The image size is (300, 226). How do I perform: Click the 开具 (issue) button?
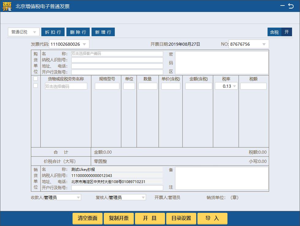click(150, 218)
